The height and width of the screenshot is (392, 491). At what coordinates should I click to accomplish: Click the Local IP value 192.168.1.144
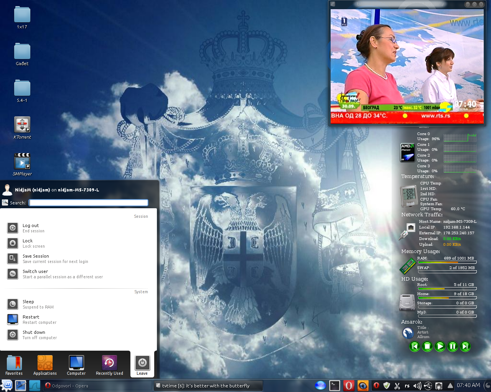pyautogui.click(x=456, y=227)
